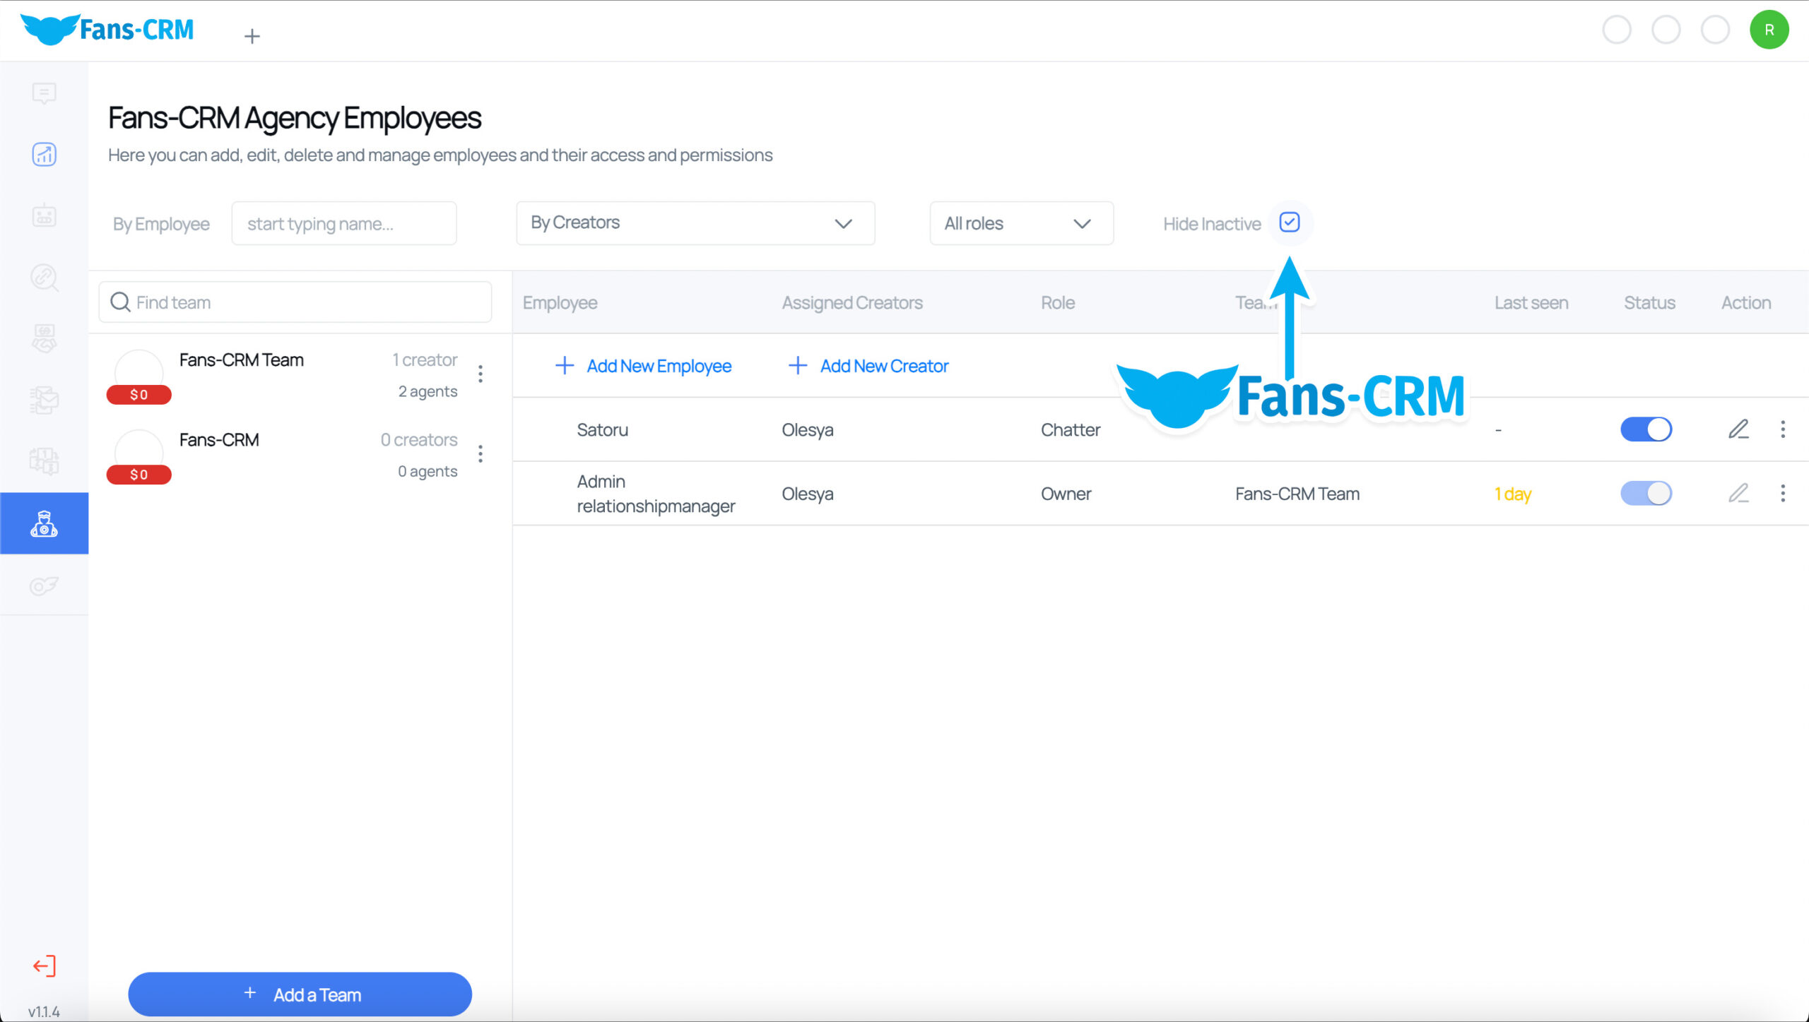Click the '1 day' last seen value
The height and width of the screenshot is (1022, 1809).
point(1513,494)
